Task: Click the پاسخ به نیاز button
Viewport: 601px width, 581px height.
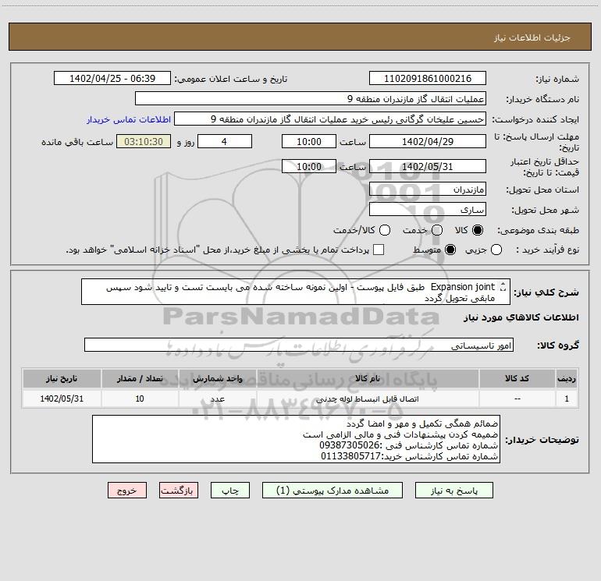Action: click(453, 491)
